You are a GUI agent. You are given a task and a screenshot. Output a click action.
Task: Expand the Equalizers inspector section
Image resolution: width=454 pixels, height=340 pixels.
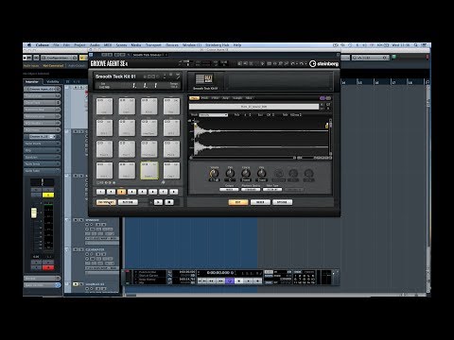click(42, 157)
